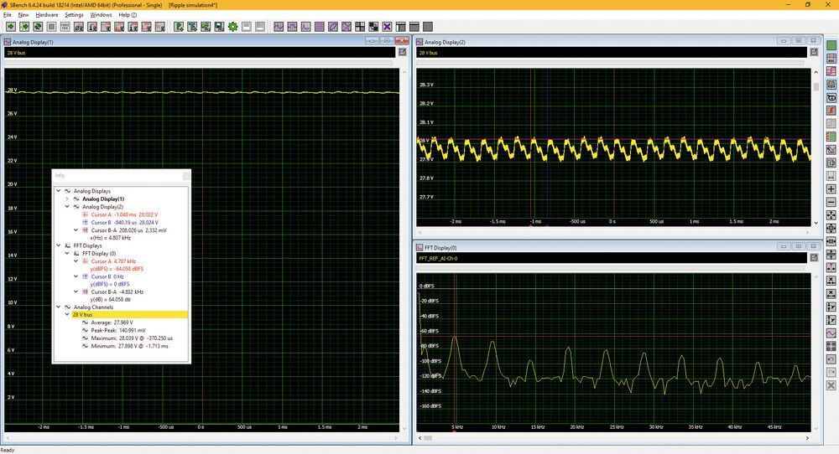
Task: Click the FFT Display horizontal scrollbar
Action: tap(614, 438)
